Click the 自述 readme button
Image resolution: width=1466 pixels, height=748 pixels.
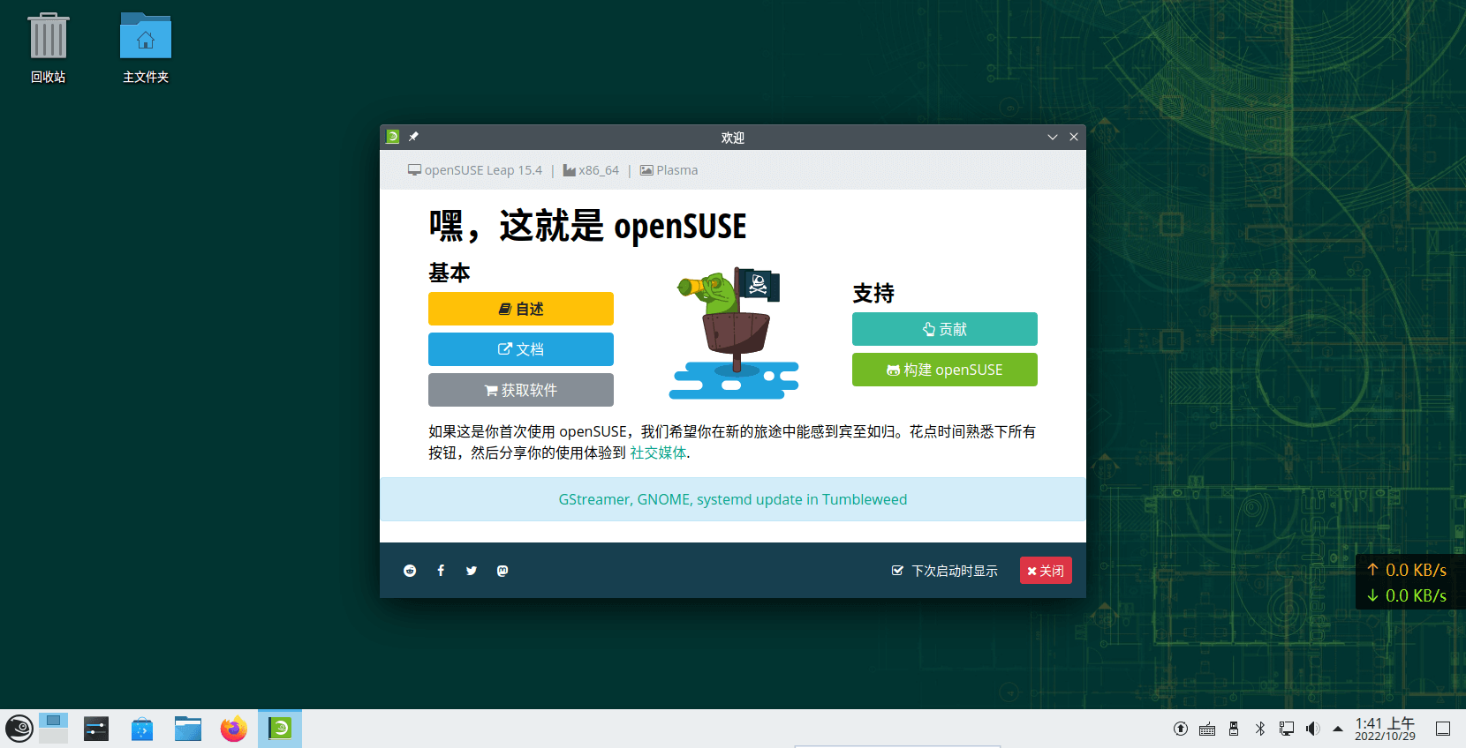coord(521,309)
